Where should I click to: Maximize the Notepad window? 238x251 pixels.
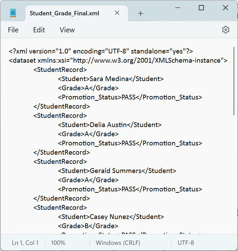click(x=201, y=8)
